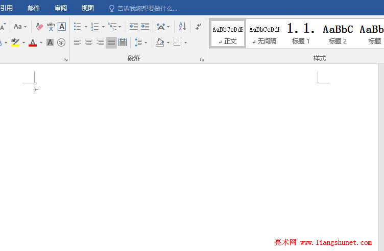Apply multilevel list formatting
This screenshot has height=251, width=384.
coord(112,27)
